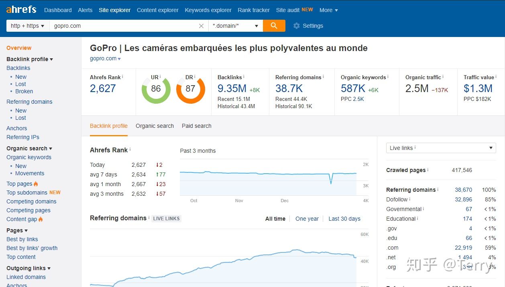
Task: Open Rank tracker
Action: coord(254,10)
